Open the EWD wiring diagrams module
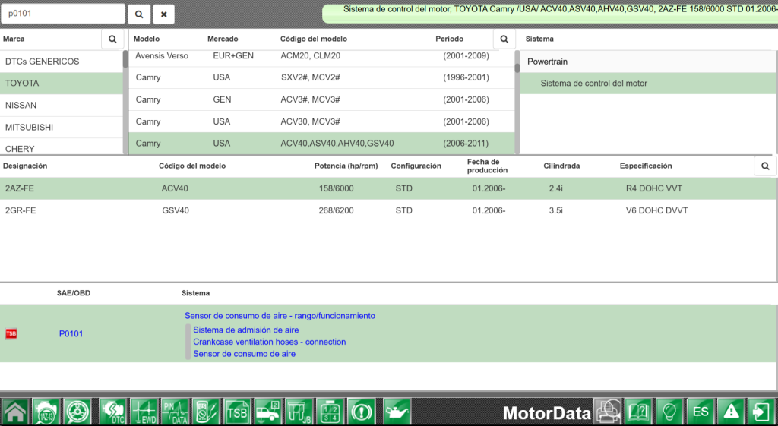 click(x=144, y=412)
